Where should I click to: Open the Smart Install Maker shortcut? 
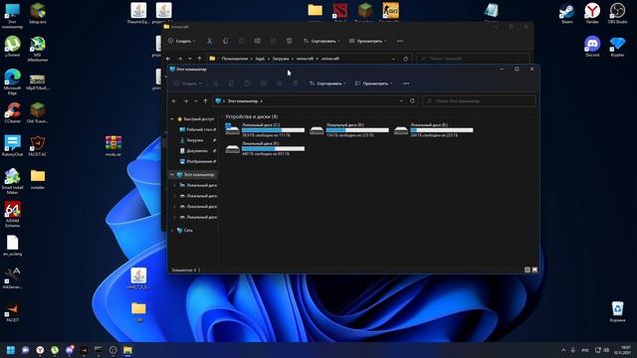(12, 181)
